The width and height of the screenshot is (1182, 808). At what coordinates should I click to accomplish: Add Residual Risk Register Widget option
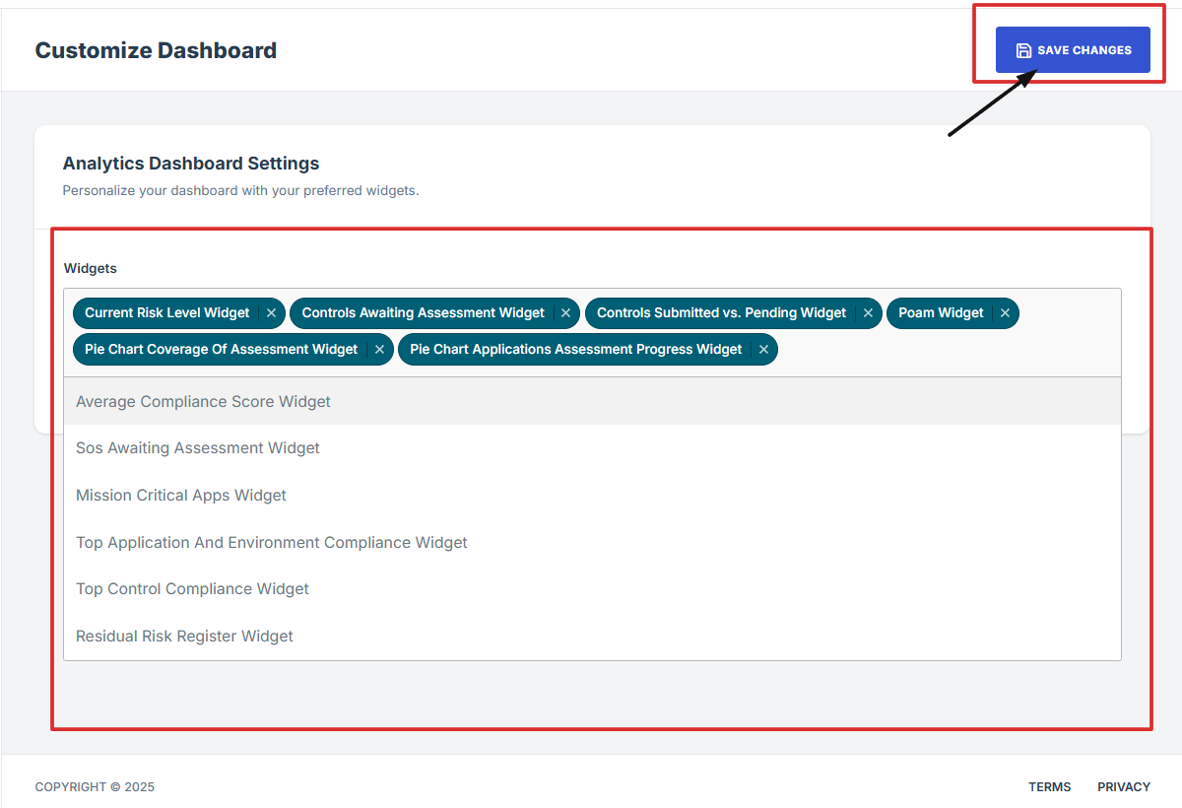[x=184, y=637]
